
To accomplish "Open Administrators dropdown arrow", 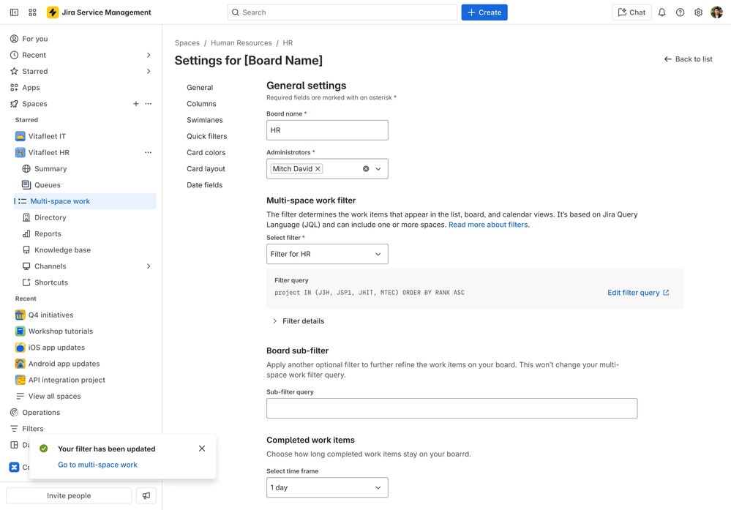I will [378, 169].
